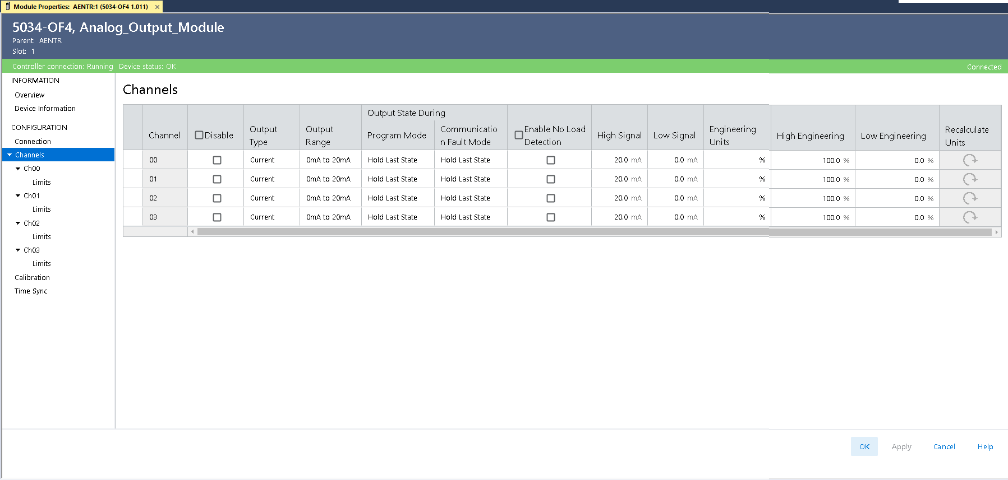
Task: Check Disable for channel 01
Action: [x=217, y=179]
